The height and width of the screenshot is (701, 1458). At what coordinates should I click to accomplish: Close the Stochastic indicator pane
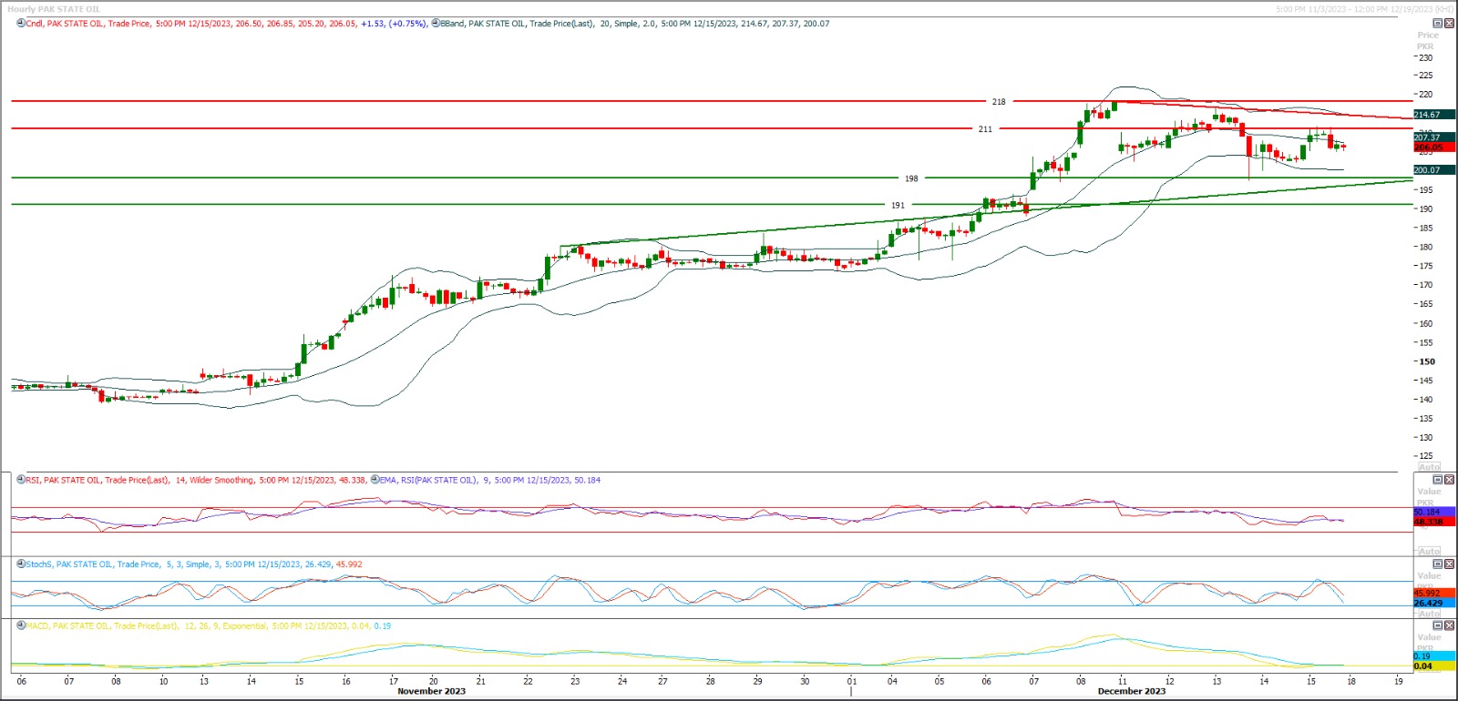tap(1450, 564)
